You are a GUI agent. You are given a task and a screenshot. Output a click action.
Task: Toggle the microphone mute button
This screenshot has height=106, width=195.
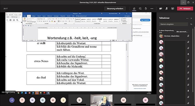click(x=167, y=9)
